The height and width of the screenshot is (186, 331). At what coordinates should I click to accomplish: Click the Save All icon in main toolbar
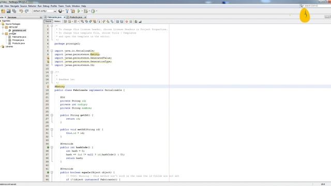click(14, 11)
